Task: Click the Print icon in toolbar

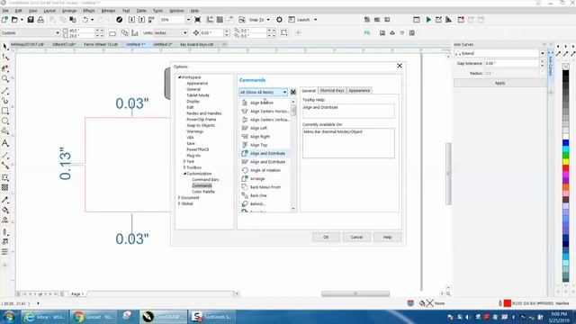Action: point(40,20)
